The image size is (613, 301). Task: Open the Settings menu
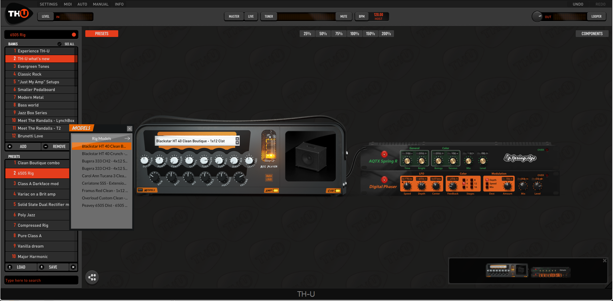(x=49, y=4)
